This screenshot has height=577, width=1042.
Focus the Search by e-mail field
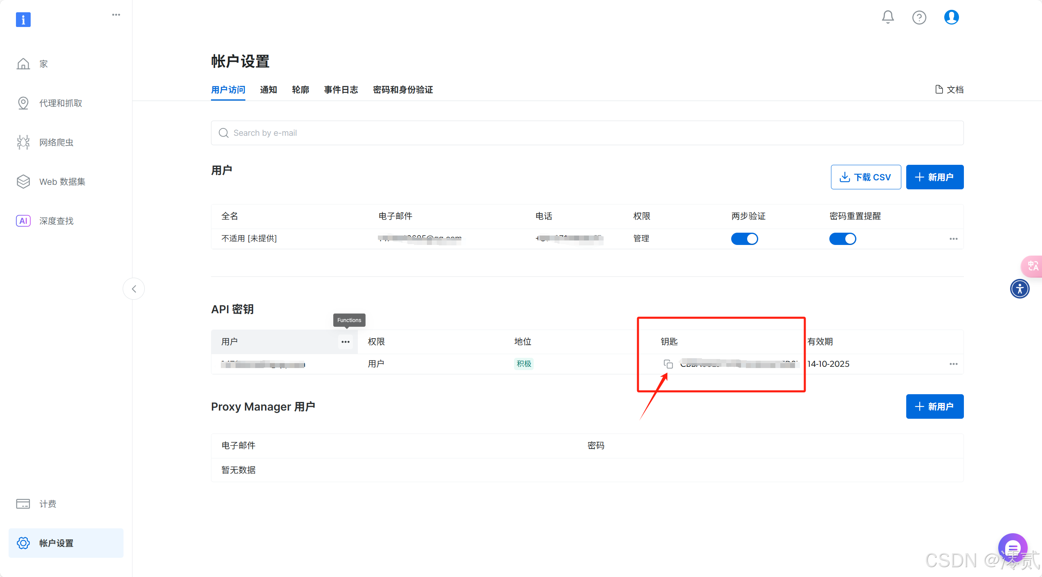(x=587, y=133)
